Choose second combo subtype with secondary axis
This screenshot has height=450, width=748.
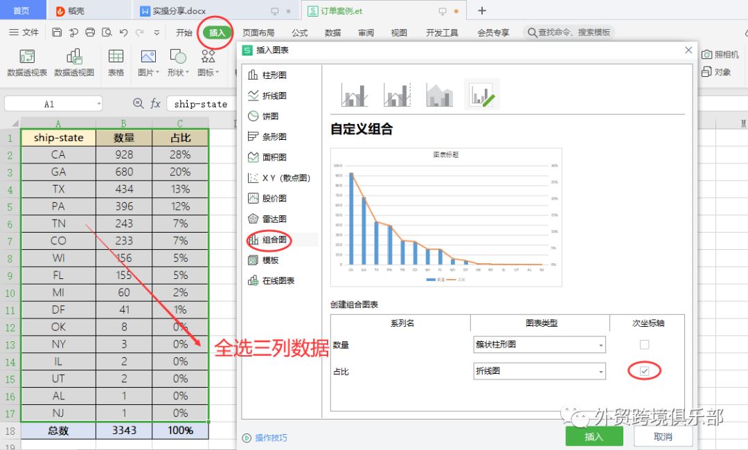(397, 94)
